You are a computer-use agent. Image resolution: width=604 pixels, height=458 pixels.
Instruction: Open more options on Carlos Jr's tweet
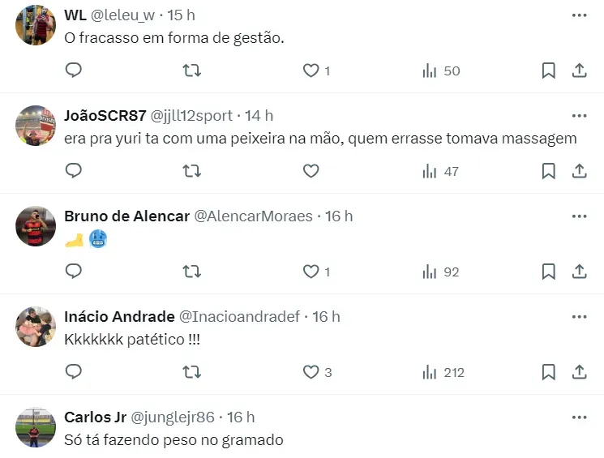click(579, 417)
